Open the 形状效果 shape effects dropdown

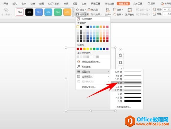pos(95,14)
